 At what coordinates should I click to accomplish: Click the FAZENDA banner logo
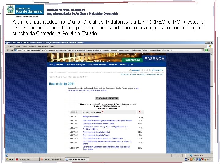pyautogui.click(x=155, y=59)
